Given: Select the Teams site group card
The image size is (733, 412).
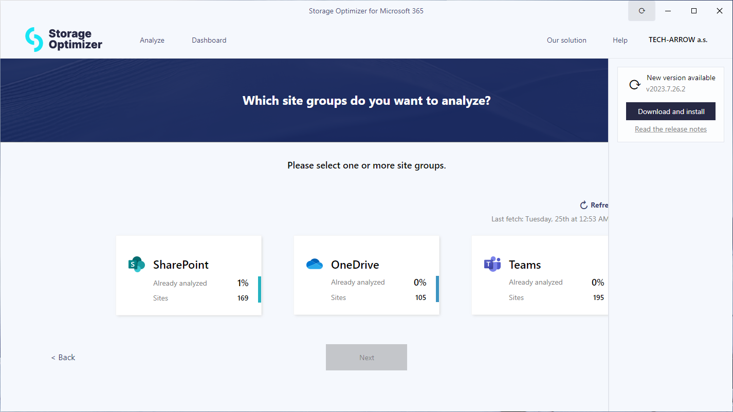Looking at the screenshot, I should [x=540, y=275].
